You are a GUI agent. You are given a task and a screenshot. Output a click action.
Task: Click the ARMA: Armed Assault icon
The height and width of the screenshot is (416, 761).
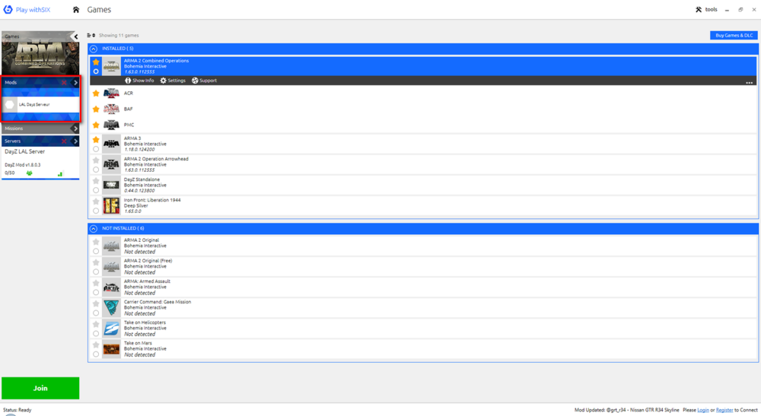tap(111, 287)
